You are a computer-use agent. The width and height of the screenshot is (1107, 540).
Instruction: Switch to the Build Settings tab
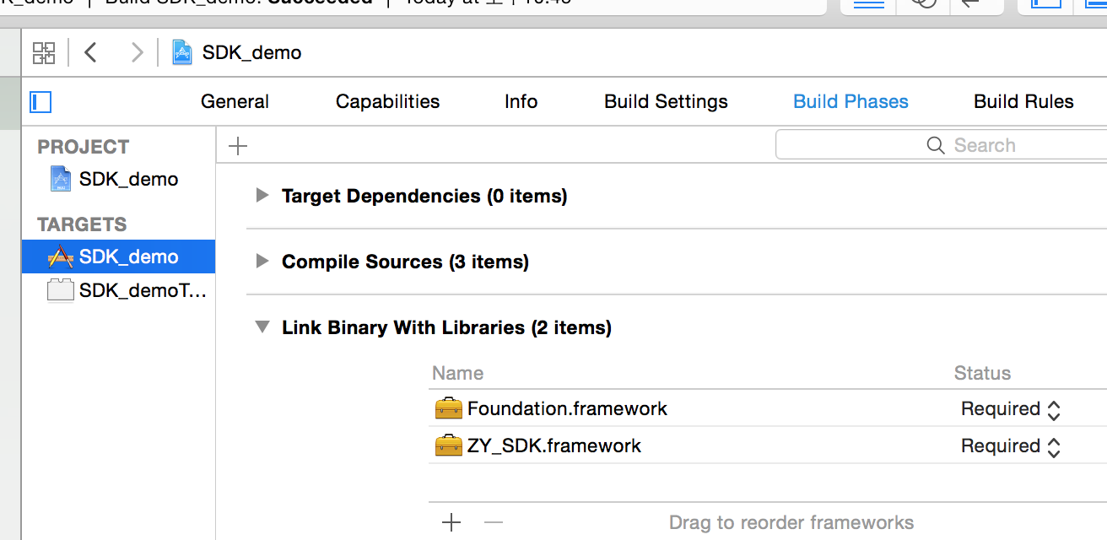tap(666, 101)
